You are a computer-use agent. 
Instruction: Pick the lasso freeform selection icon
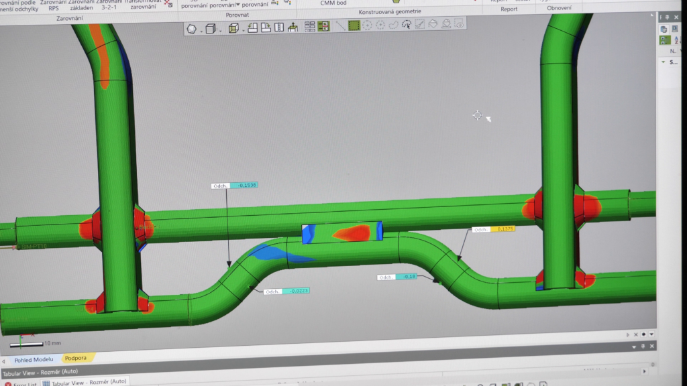[394, 25]
